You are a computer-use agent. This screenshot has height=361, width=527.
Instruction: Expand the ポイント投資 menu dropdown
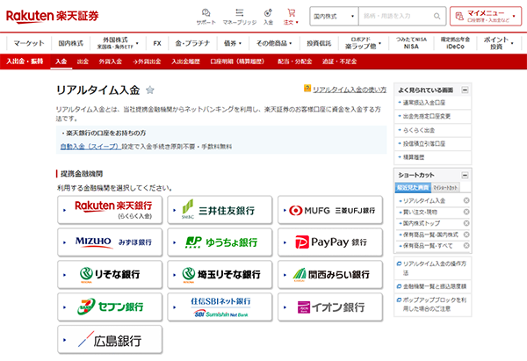(x=499, y=43)
